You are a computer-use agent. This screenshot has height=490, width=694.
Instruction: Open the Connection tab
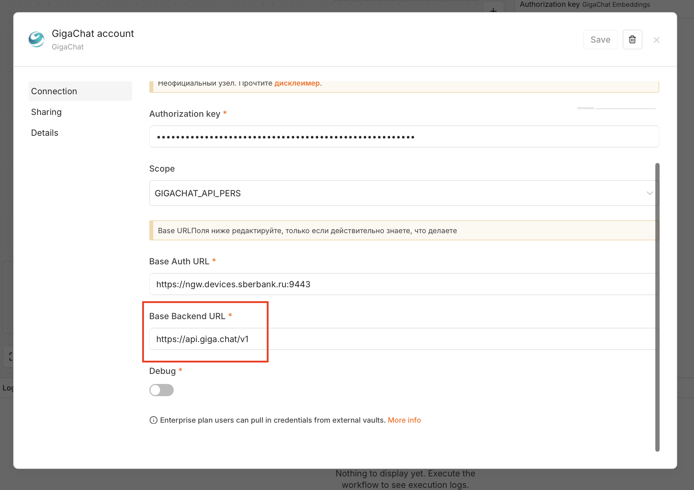(80, 91)
